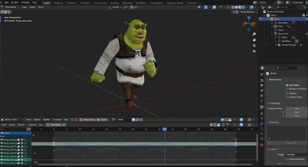Expand Animation item in outliner
This screenshot has height=167, width=308.
tap(272, 23)
